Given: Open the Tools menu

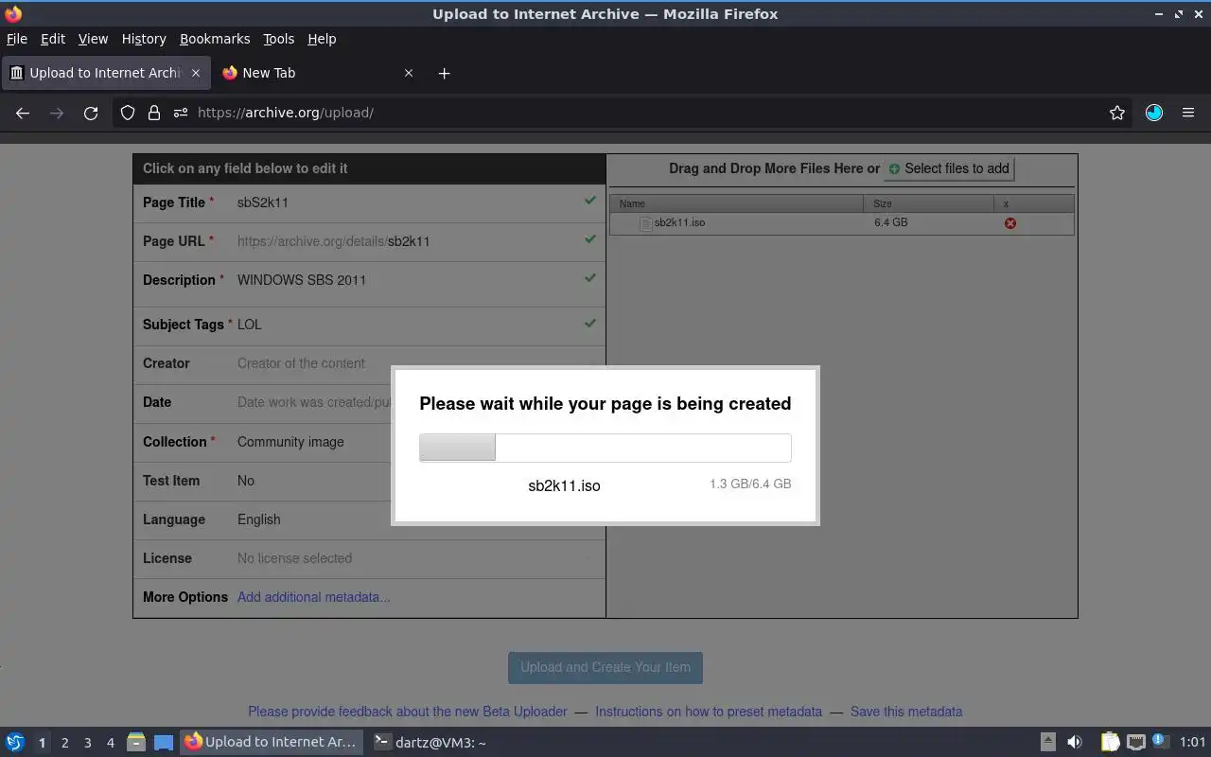Looking at the screenshot, I should coord(279,39).
